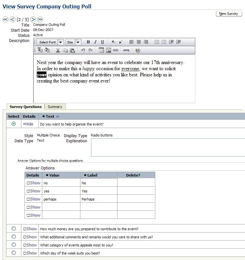245x260 pixels.
Task: Go to previous survey record
Action: tap(13, 19)
